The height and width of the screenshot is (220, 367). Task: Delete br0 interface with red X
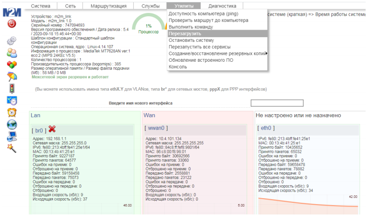[52, 129]
